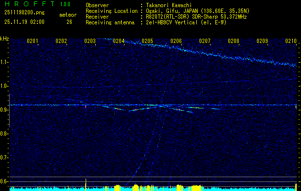Click the meteor label

click(68, 15)
